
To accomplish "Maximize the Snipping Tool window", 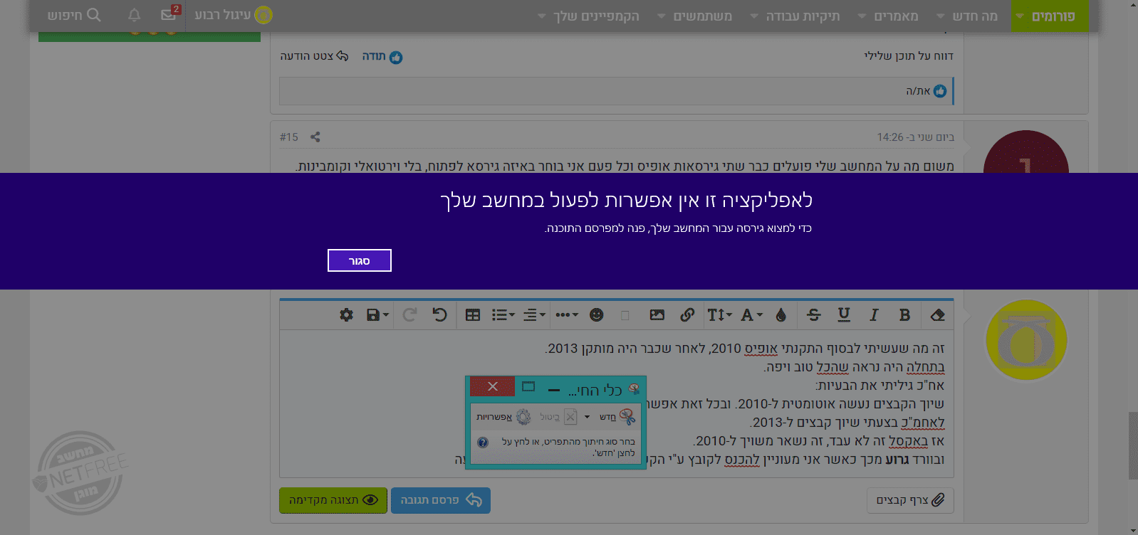I will [528, 387].
